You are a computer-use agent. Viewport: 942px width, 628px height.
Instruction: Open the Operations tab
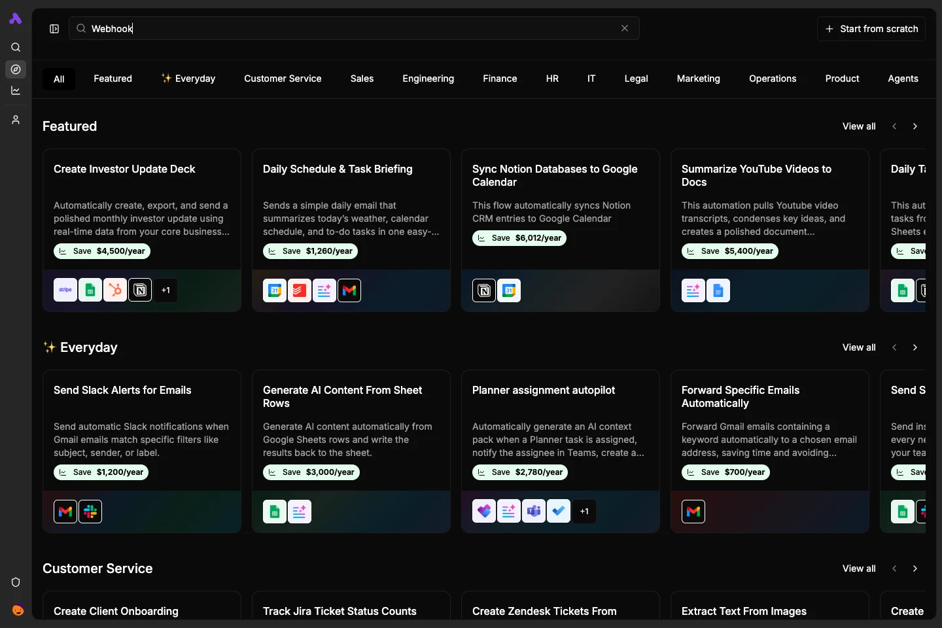point(773,78)
